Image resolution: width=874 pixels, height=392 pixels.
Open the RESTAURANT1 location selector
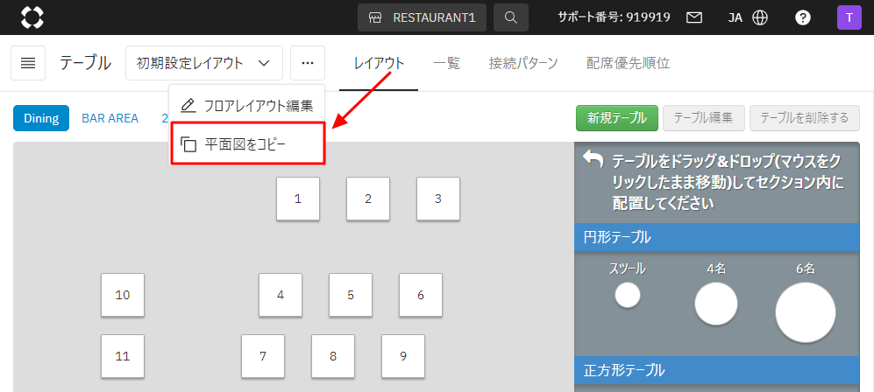[422, 17]
